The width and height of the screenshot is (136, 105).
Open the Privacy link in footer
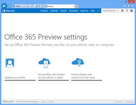click(51, 102)
